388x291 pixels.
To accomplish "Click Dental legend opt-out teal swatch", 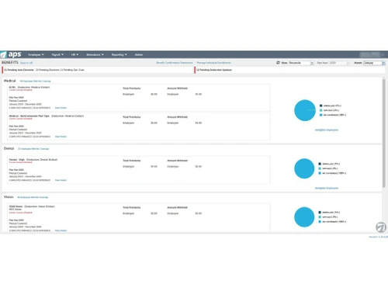I will click(x=320, y=168).
